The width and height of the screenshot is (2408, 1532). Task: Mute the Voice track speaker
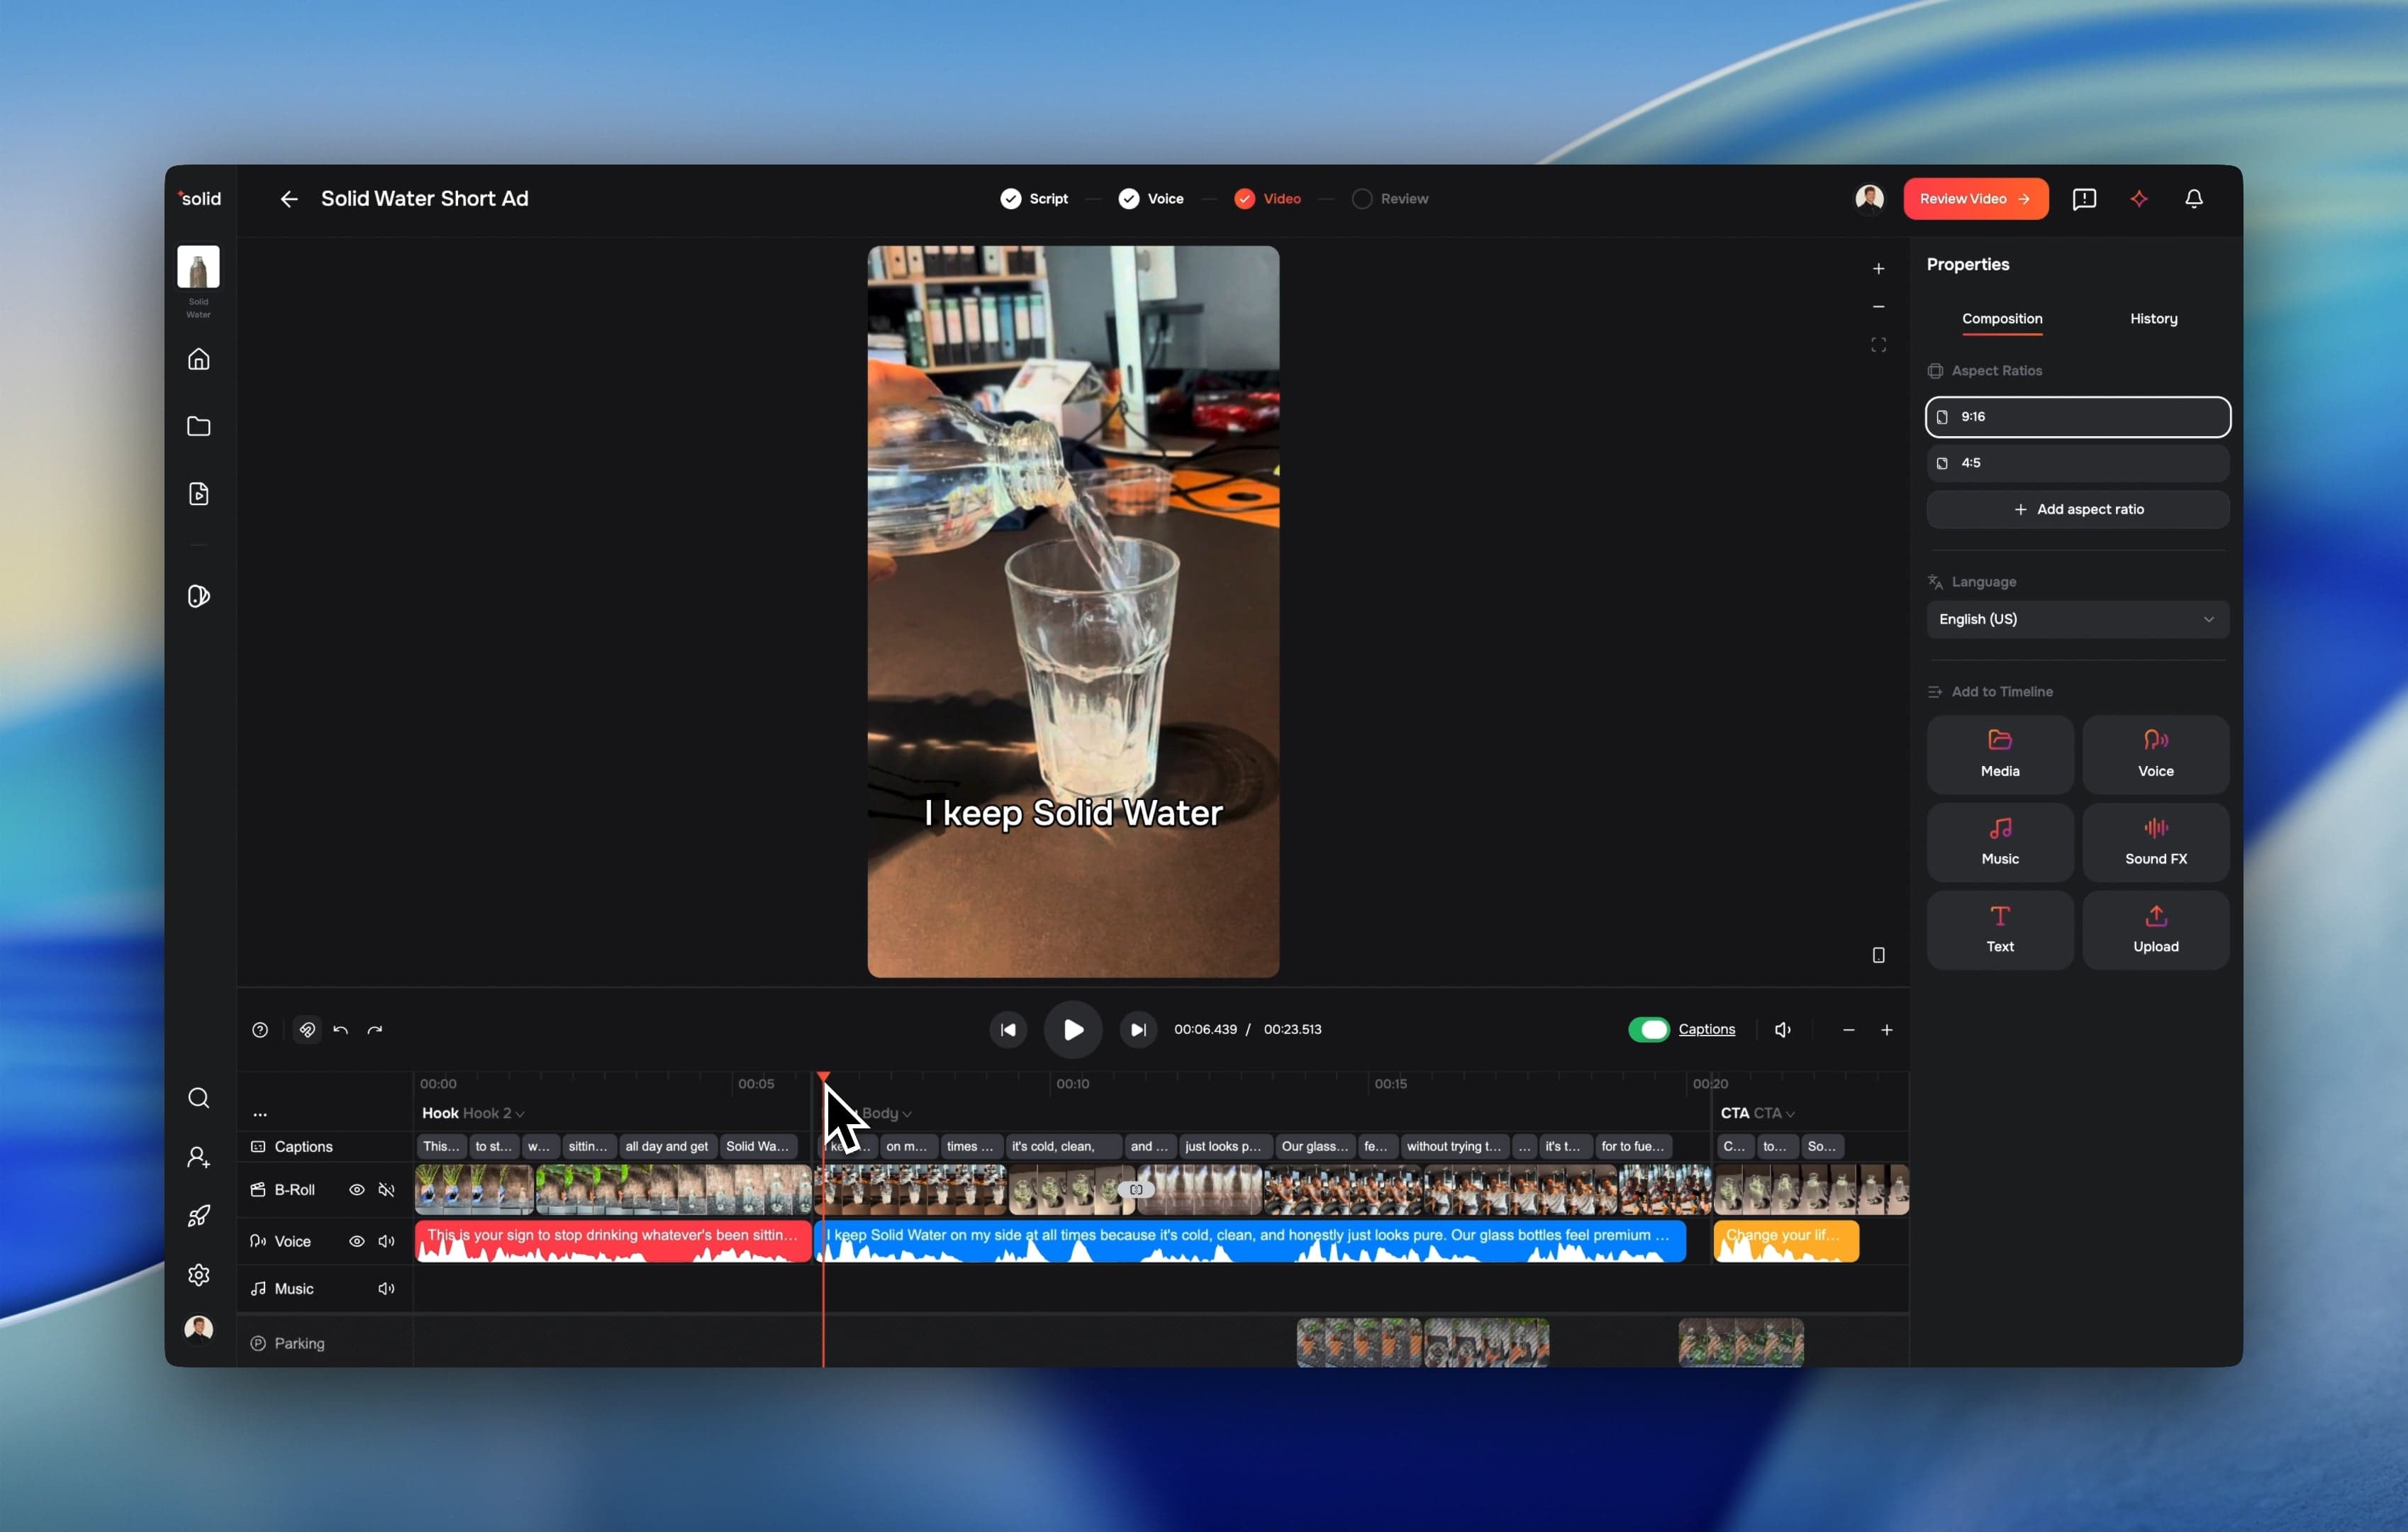386,1242
